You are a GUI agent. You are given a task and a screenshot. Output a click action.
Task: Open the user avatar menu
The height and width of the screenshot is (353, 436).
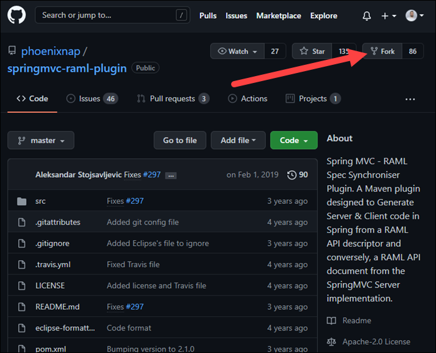point(415,16)
